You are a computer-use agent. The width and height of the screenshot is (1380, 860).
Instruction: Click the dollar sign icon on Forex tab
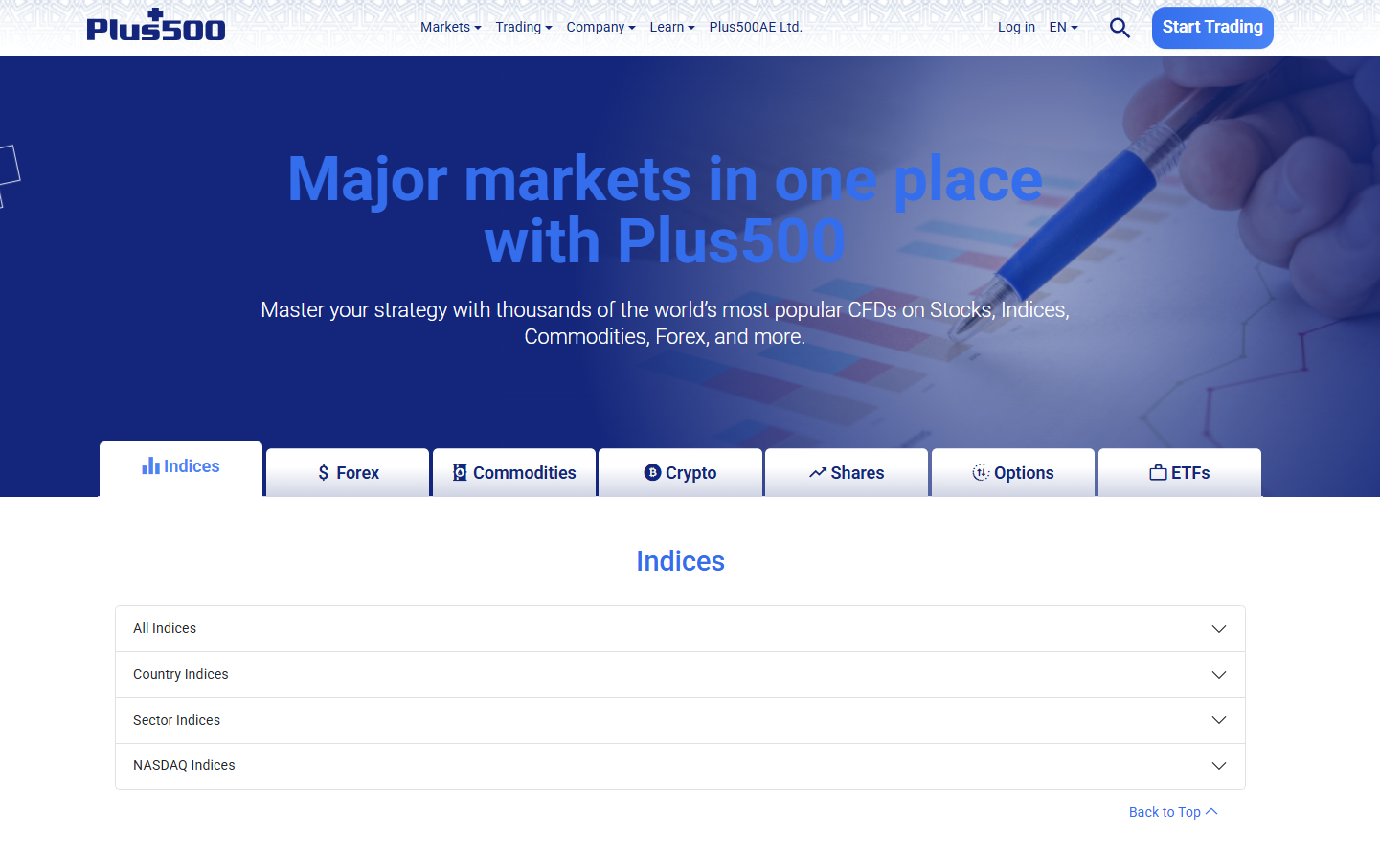(324, 473)
